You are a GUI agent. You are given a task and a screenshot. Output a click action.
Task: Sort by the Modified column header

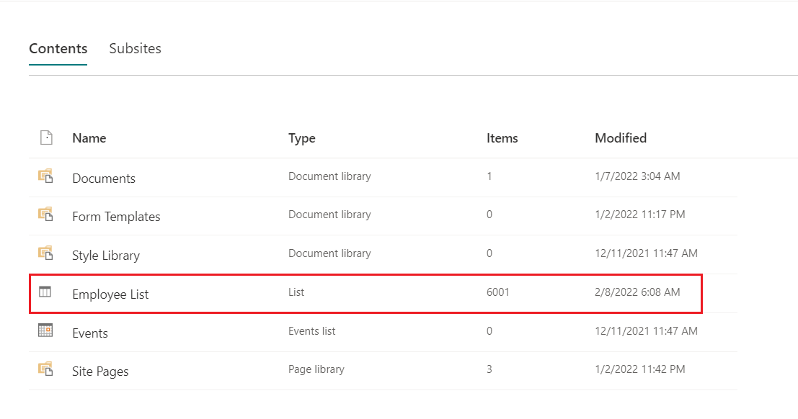point(621,138)
